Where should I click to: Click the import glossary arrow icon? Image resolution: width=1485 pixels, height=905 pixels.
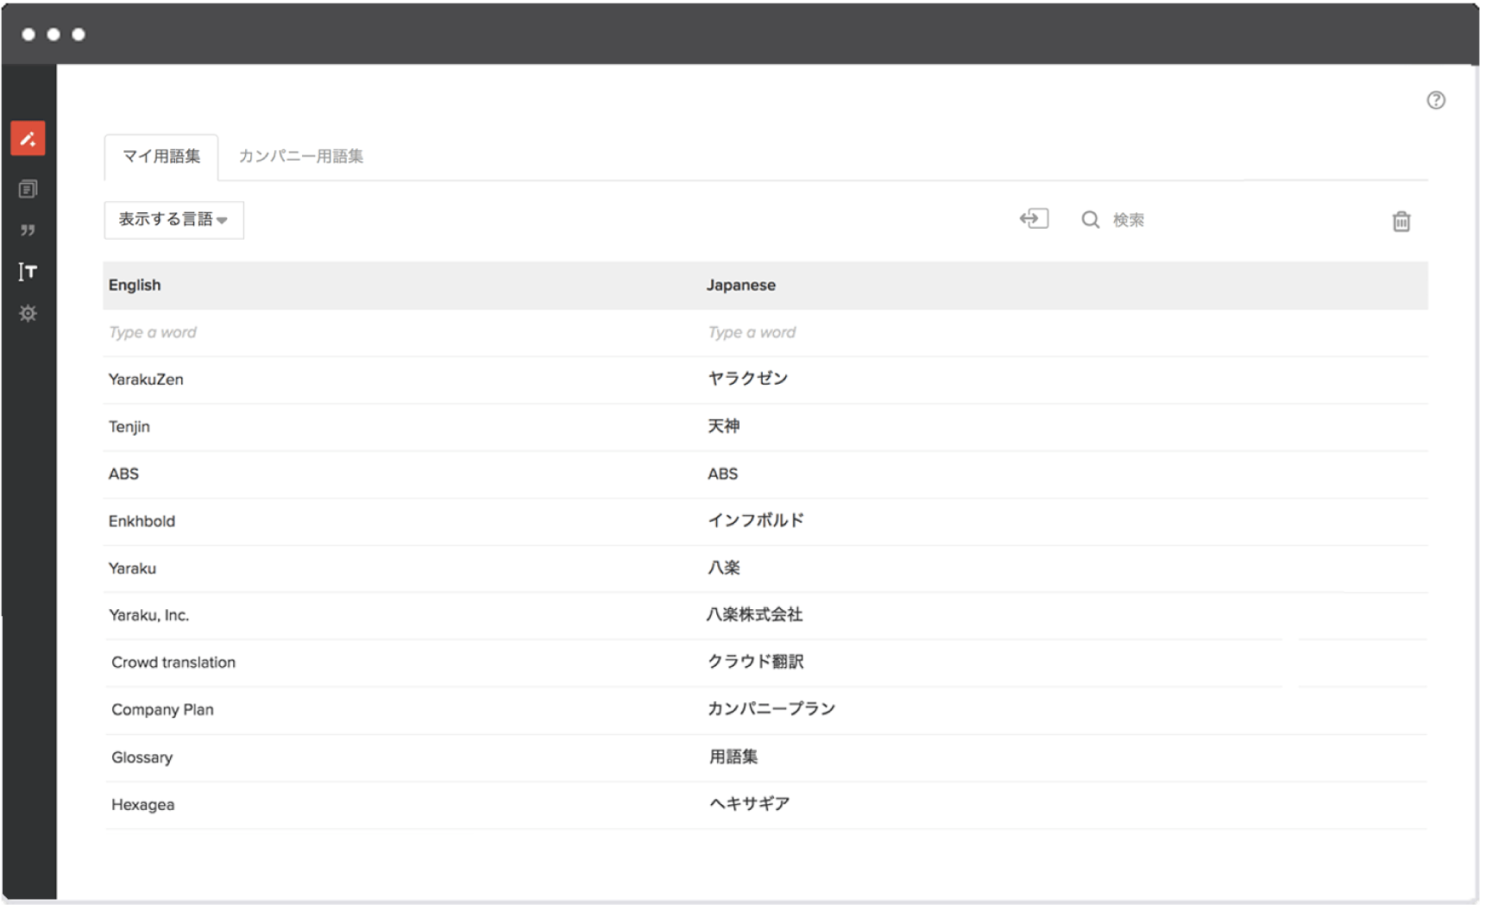click(1034, 218)
